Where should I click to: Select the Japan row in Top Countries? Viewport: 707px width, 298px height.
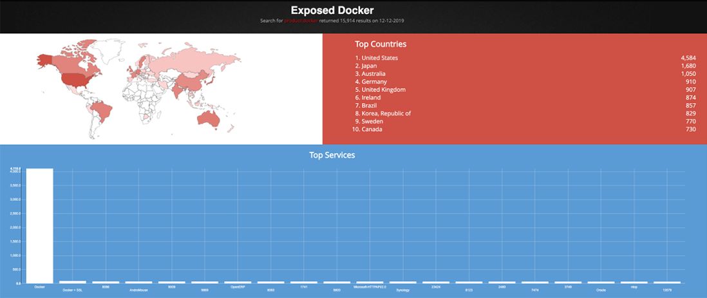525,66
